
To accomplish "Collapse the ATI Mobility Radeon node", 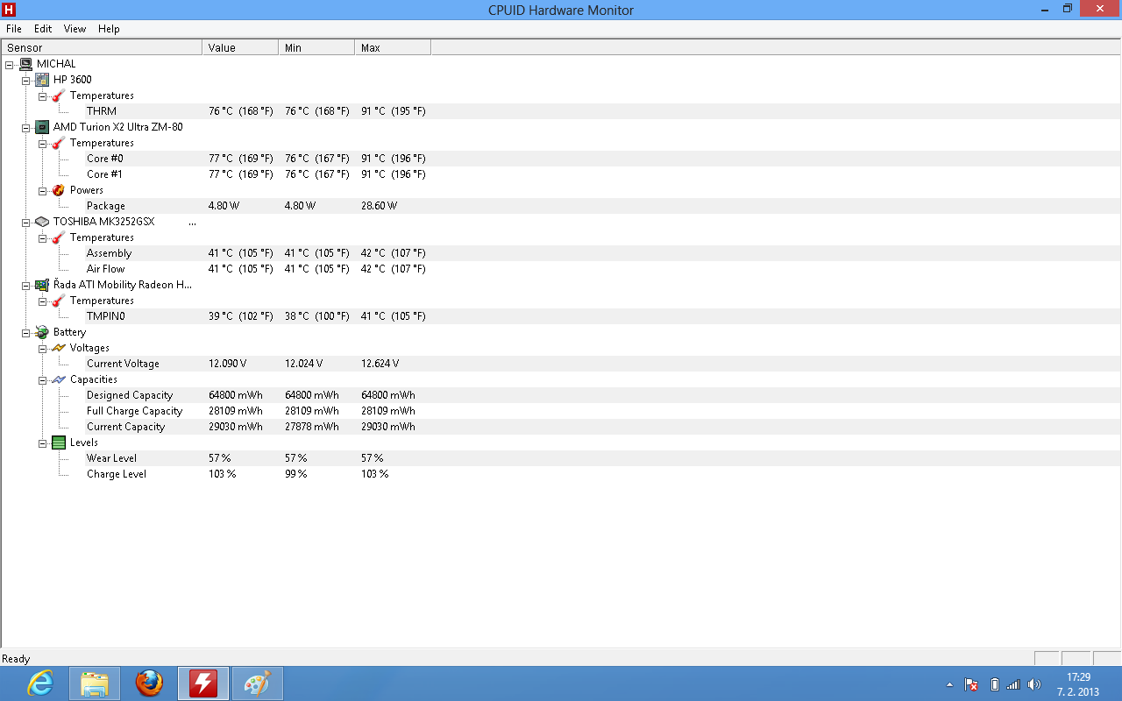I will click(x=26, y=285).
